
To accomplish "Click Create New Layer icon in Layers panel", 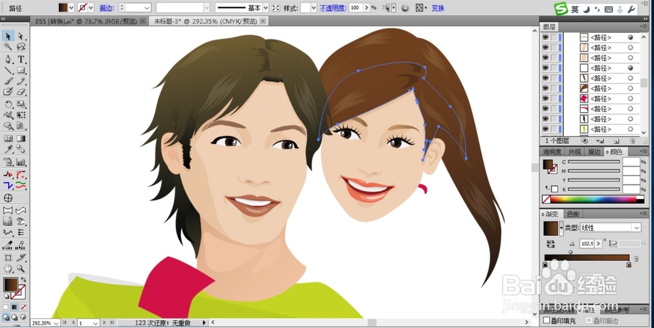I will (x=617, y=141).
